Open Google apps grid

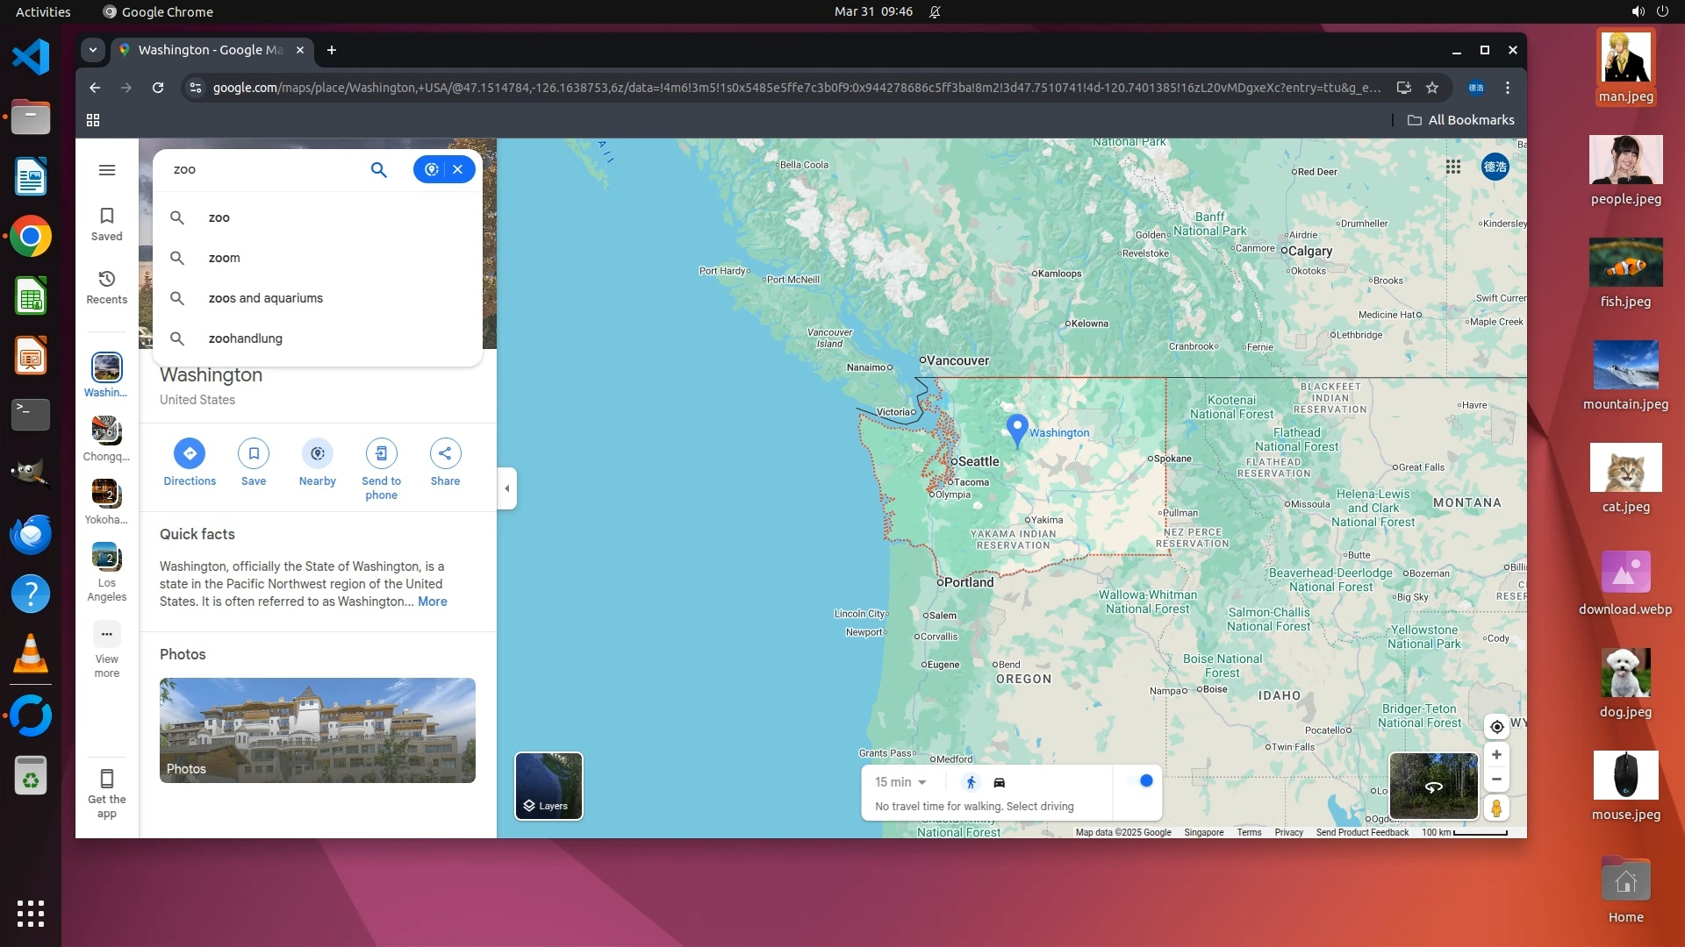1453,167
